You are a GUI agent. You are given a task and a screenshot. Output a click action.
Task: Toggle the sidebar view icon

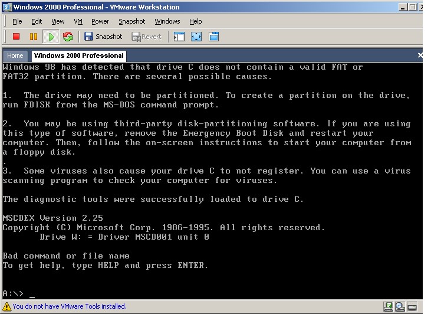point(179,37)
